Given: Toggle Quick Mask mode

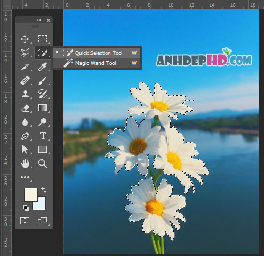Looking at the screenshot, I should [x=25, y=221].
